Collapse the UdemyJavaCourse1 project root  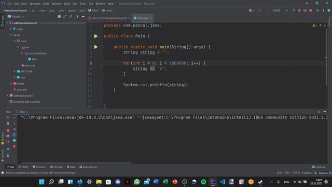(x=7, y=23)
